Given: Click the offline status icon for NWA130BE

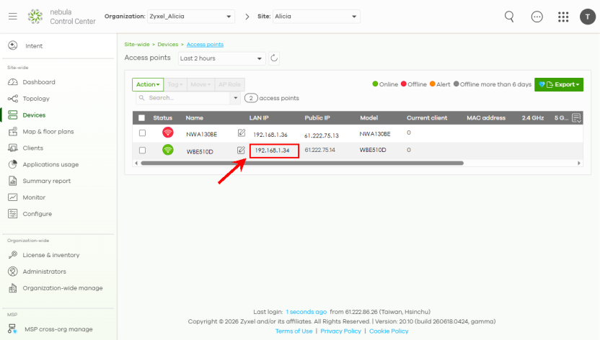Looking at the screenshot, I should tap(167, 133).
